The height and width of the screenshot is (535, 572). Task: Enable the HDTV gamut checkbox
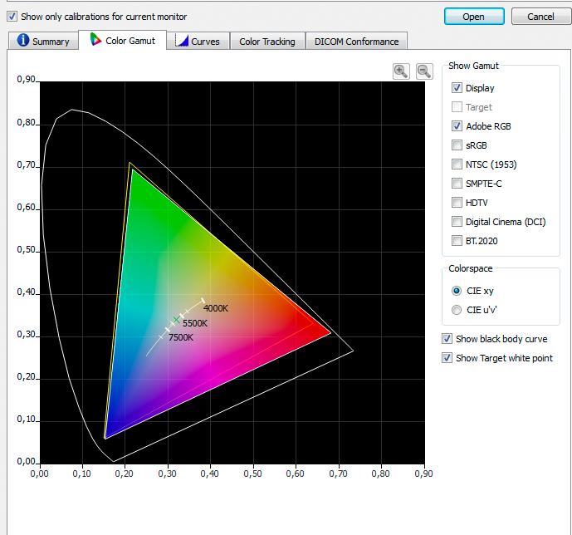[457, 202]
